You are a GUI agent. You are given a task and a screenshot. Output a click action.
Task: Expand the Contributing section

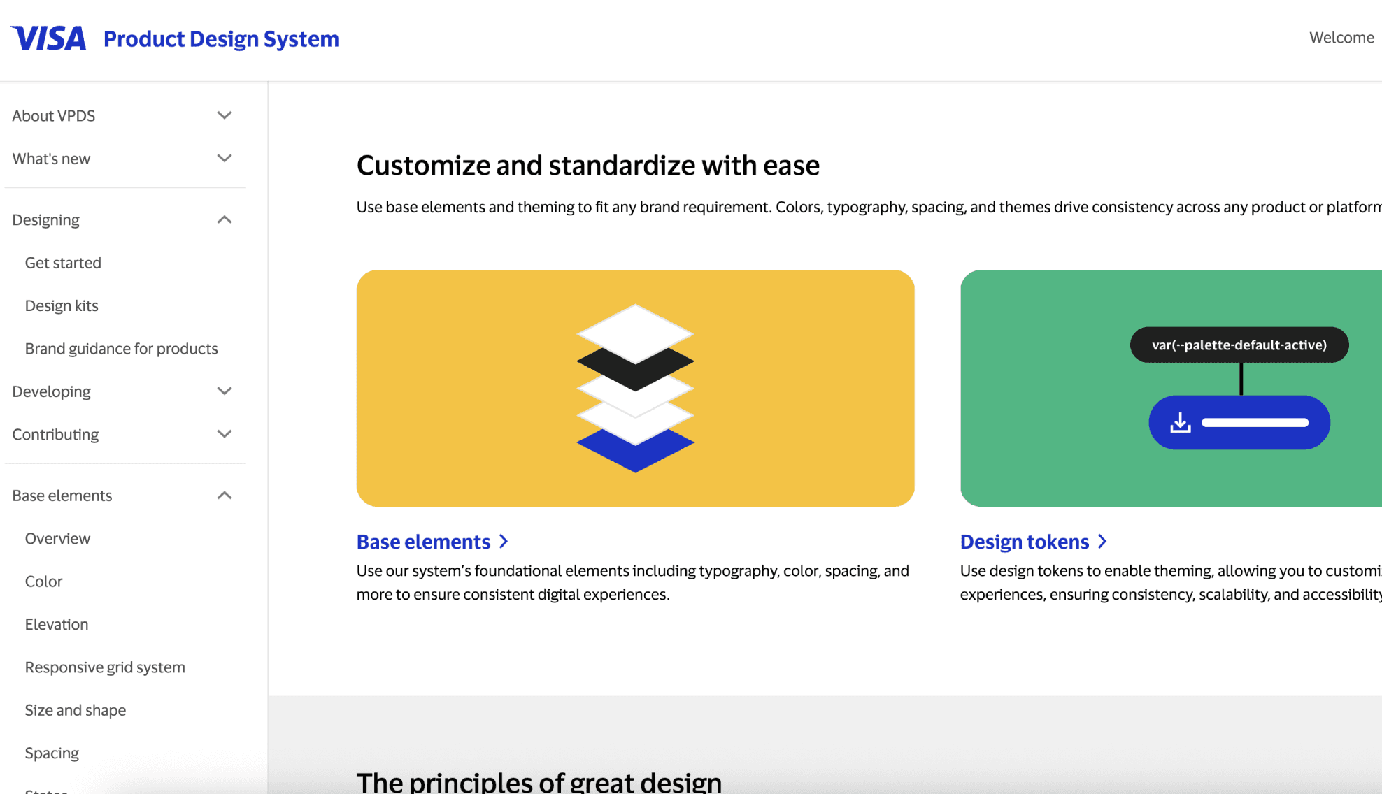coord(224,434)
